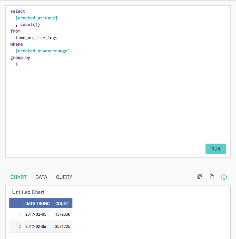Image resolution: width=236 pixels, height=239 pixels.
Task: Click the [created_at=daterange] filter text
Action: (x=43, y=51)
